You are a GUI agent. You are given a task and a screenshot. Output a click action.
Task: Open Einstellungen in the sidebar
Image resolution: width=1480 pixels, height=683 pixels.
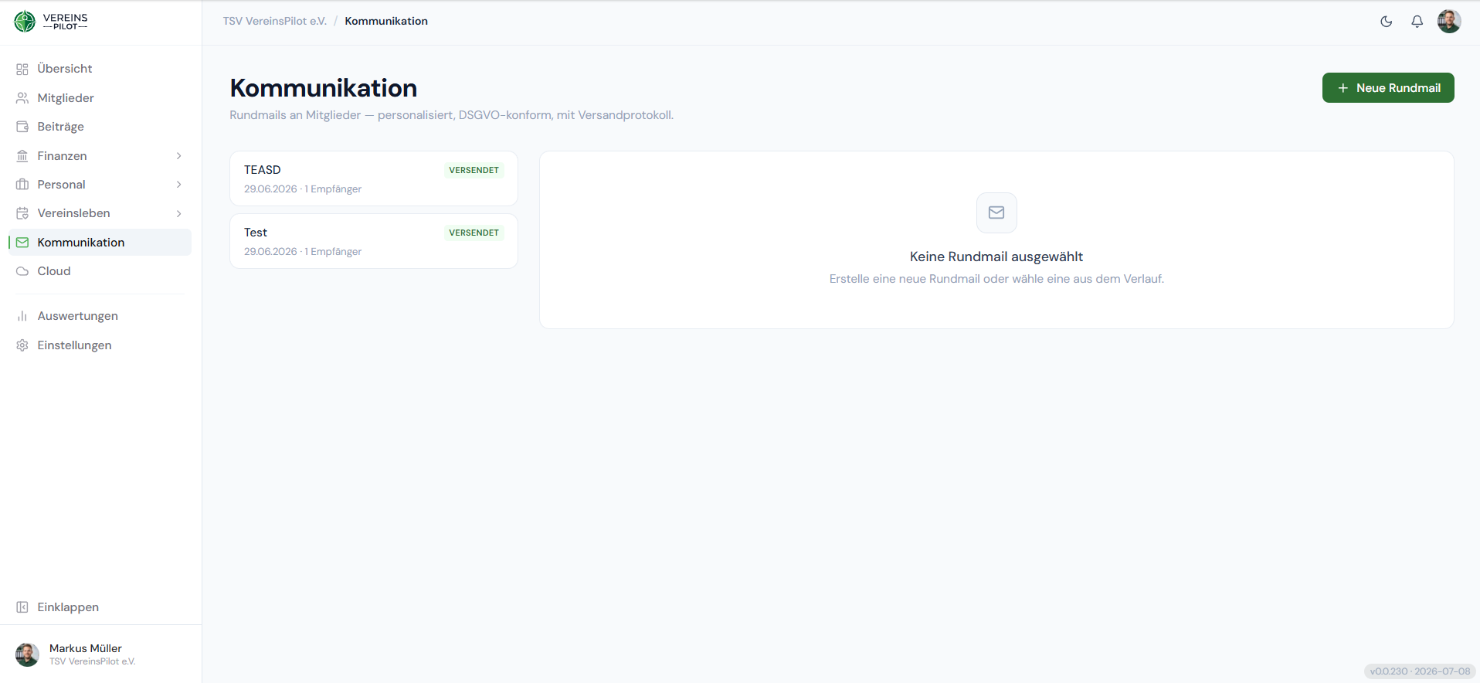[x=100, y=345]
